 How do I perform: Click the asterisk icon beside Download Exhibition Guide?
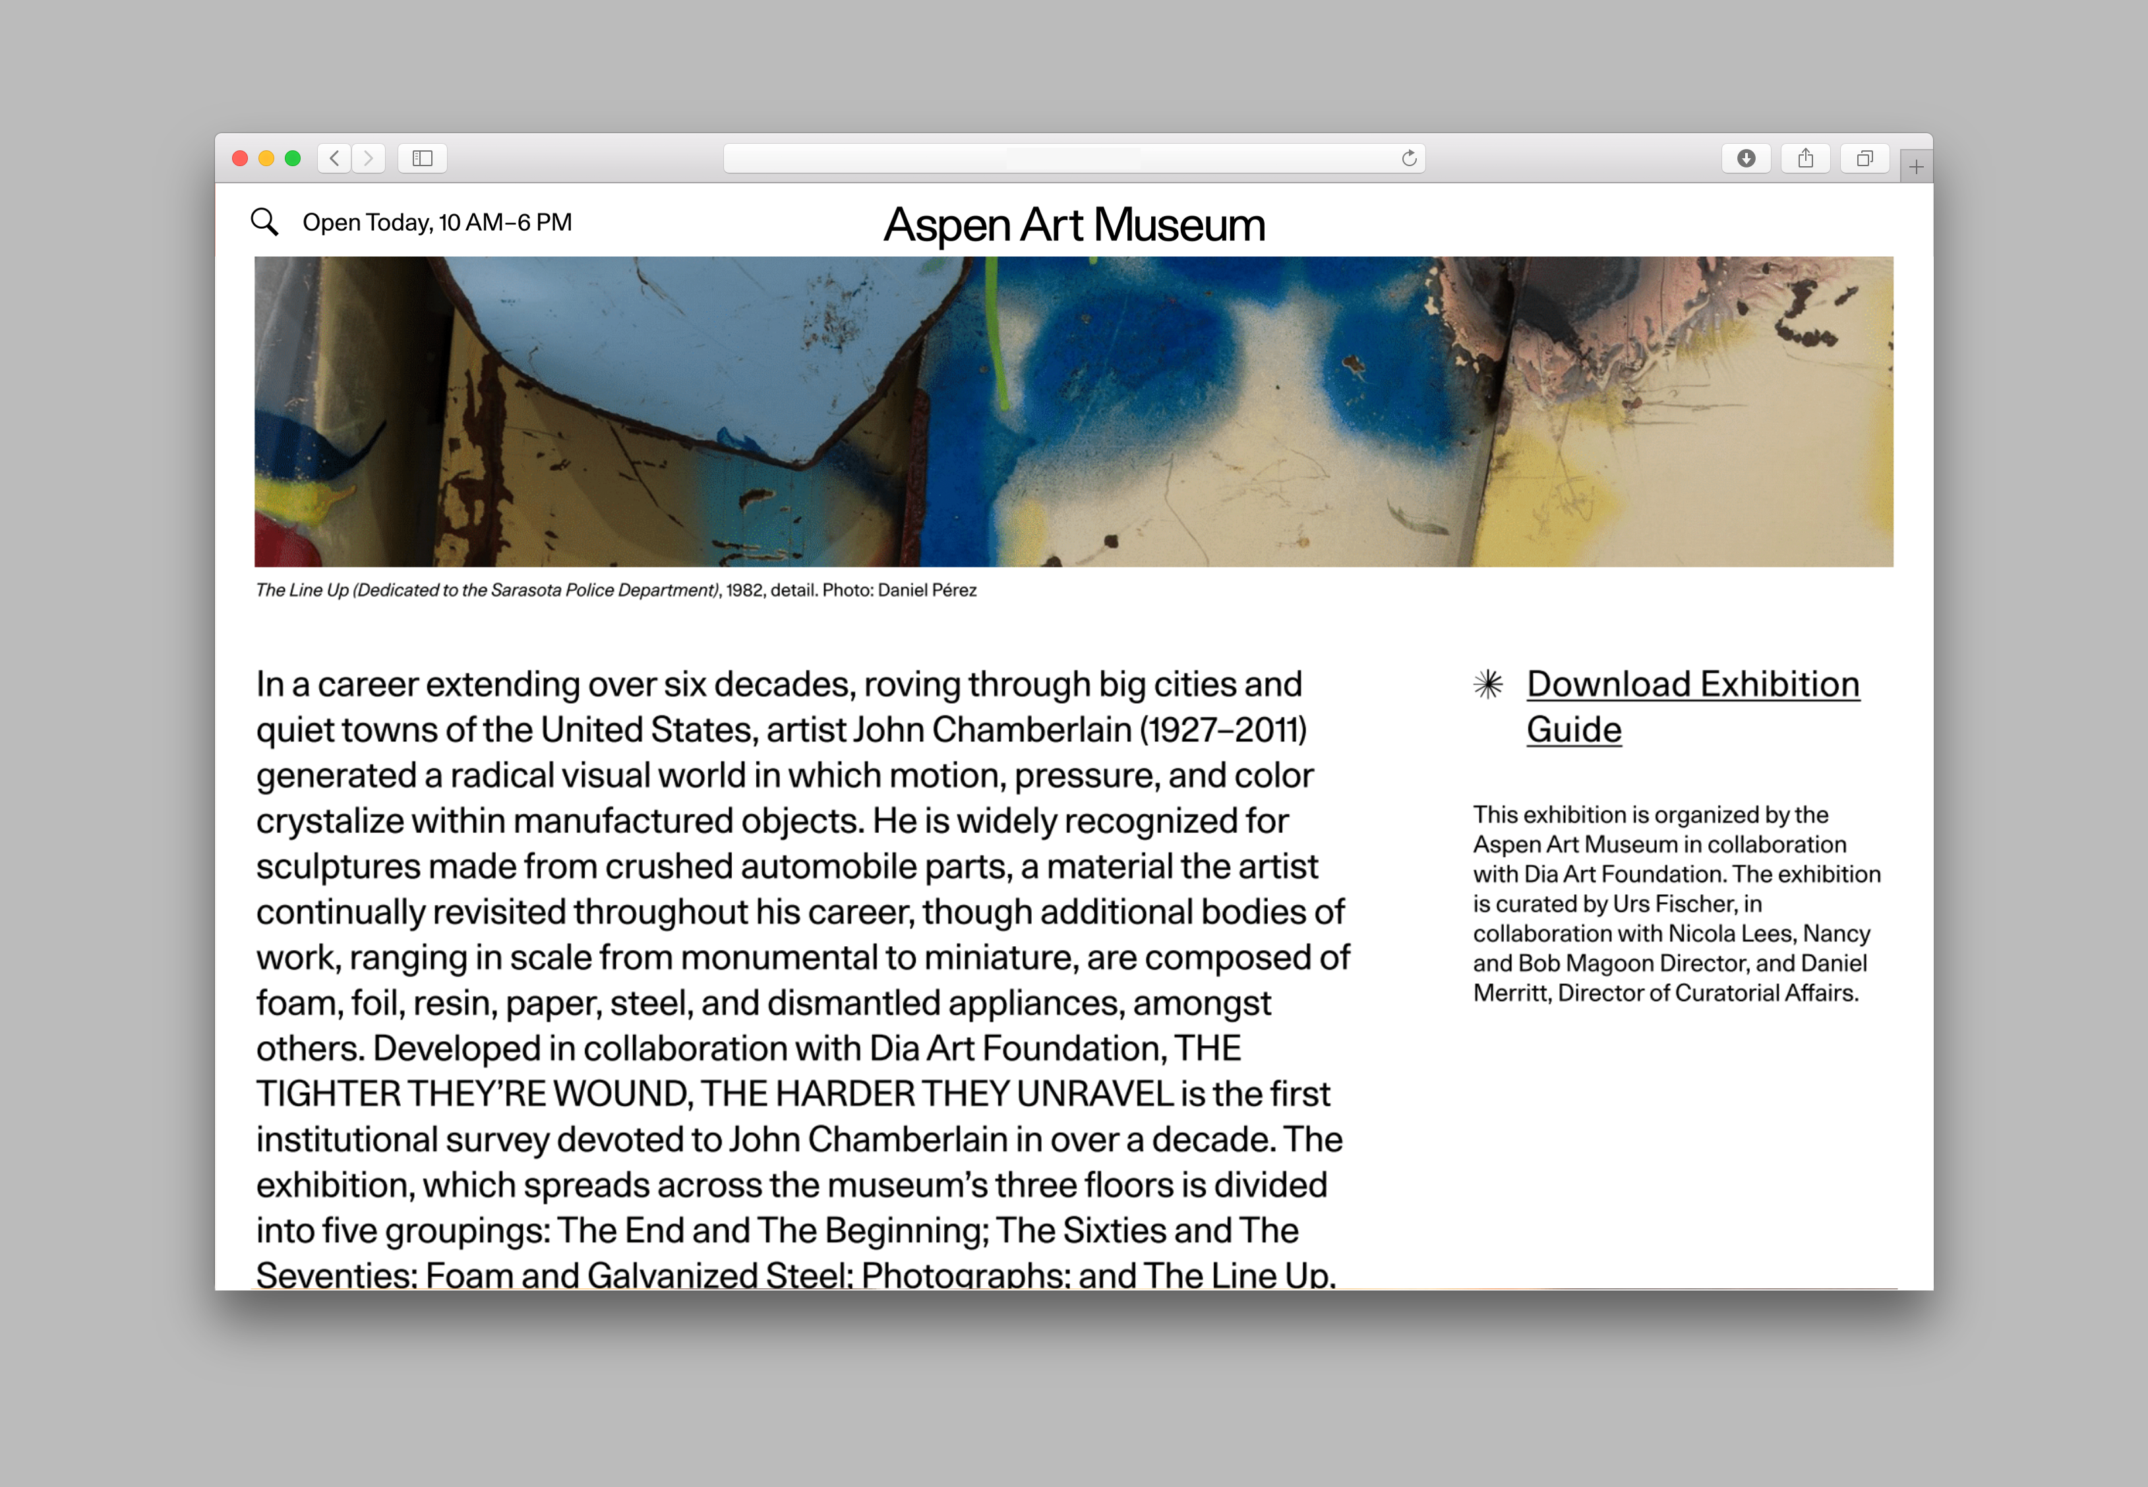pyautogui.click(x=1487, y=684)
